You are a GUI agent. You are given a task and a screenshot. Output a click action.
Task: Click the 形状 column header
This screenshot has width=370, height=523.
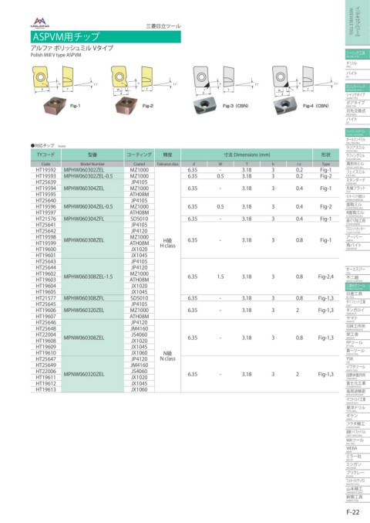pos(326,155)
